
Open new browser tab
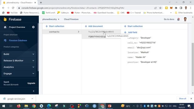(41, 3)
